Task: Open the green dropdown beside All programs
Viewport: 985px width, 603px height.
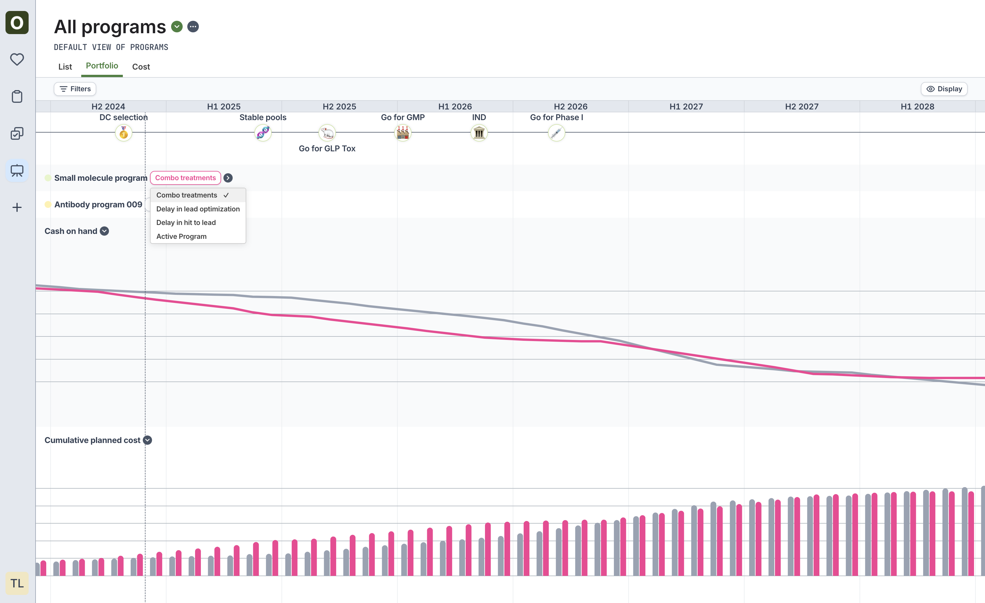Action: (x=177, y=27)
